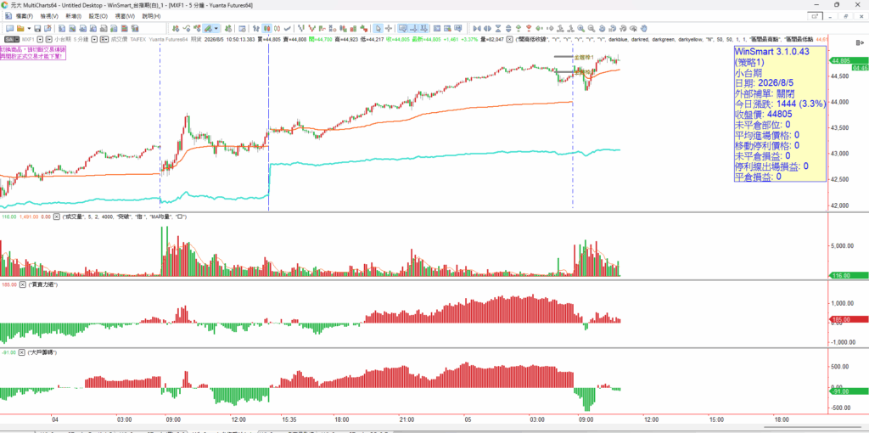Click the zoom out magnifier icon
This screenshot has height=433, width=869.
coord(591,28)
